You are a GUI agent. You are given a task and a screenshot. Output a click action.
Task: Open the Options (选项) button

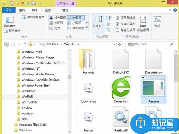coord(157,22)
